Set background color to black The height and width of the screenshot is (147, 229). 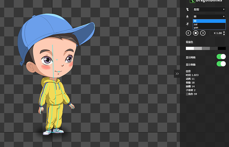[x=222, y=48]
